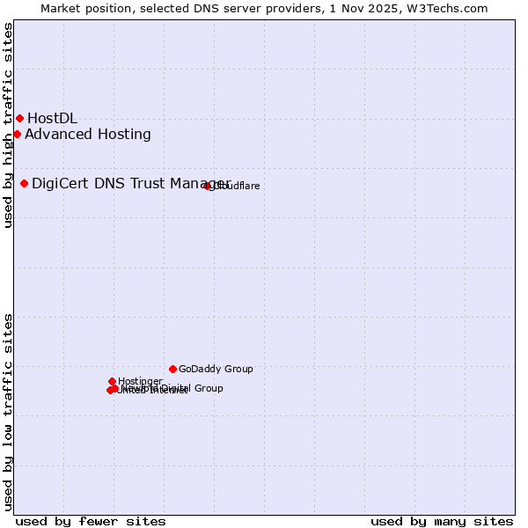The image size is (528, 528).
Task: Click the Hostinger data point
Action: pos(112,381)
